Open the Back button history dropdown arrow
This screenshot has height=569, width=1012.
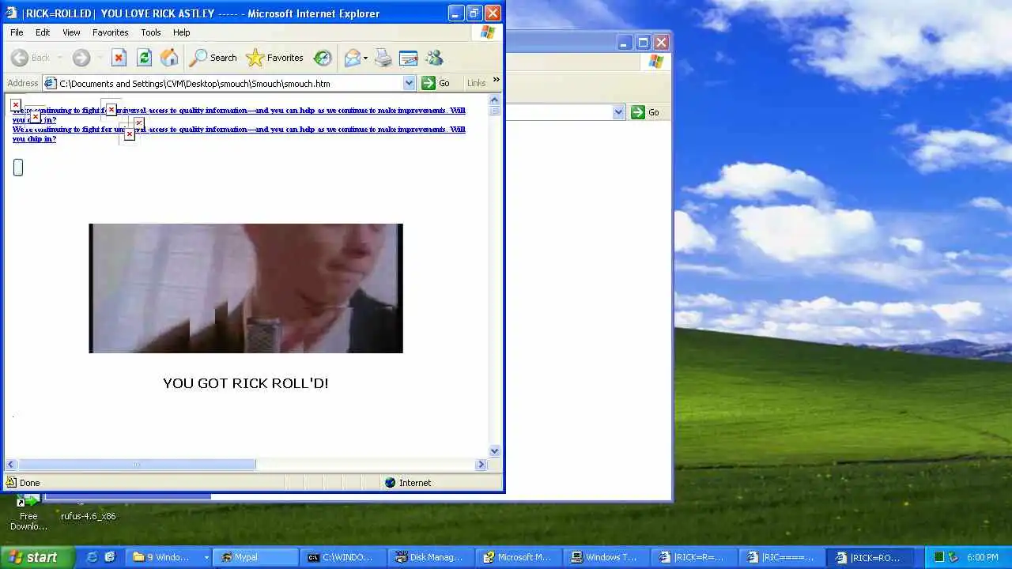click(59, 58)
